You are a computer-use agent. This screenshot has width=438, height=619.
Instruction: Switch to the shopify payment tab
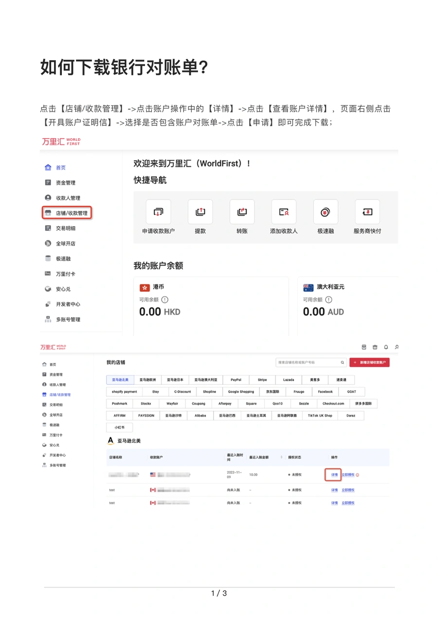click(124, 391)
